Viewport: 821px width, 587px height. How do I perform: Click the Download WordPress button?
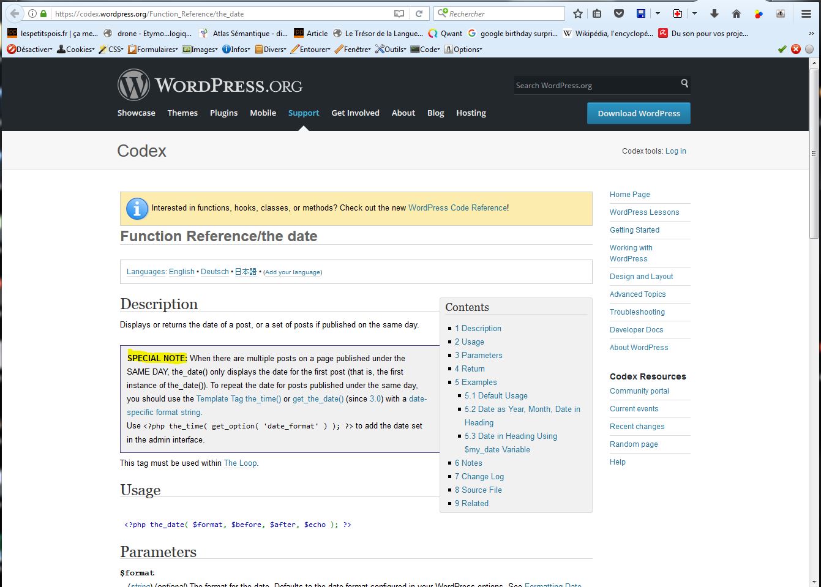click(639, 113)
